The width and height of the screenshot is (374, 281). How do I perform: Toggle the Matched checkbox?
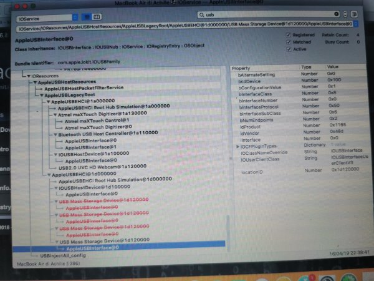pos(289,42)
